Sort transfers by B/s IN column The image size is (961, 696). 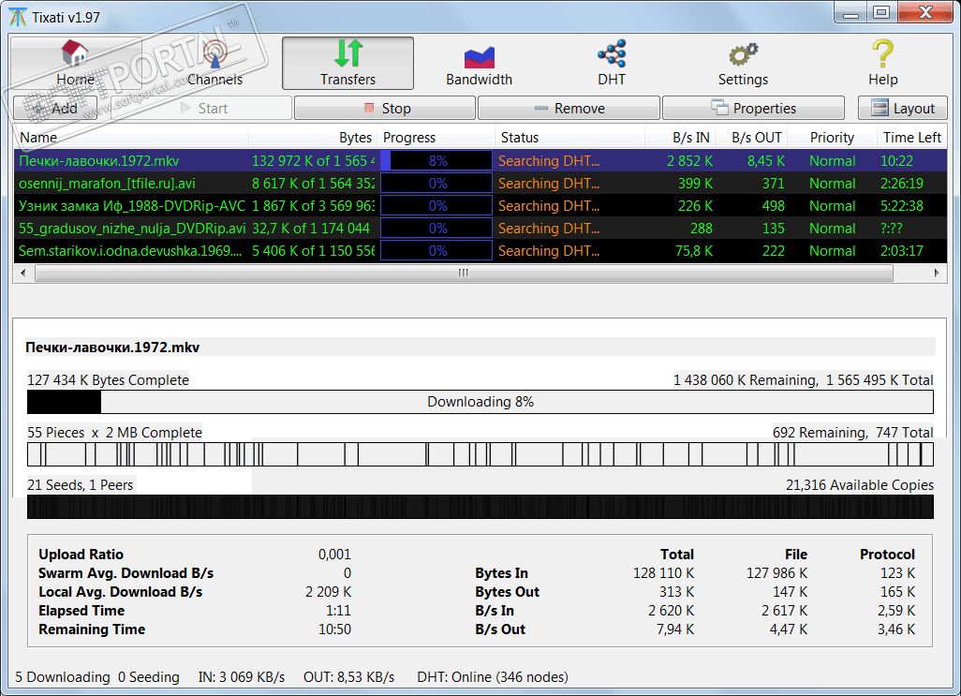point(680,138)
